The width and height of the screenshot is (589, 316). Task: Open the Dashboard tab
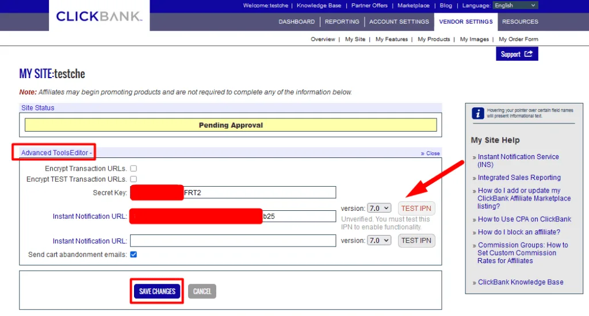297,22
